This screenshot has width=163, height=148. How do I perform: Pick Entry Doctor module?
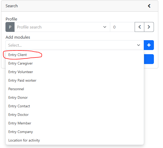tap(18, 115)
